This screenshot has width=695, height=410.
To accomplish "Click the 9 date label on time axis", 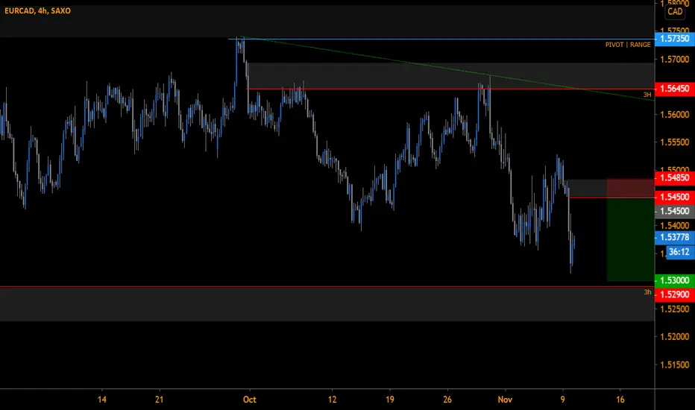I will (x=562, y=400).
